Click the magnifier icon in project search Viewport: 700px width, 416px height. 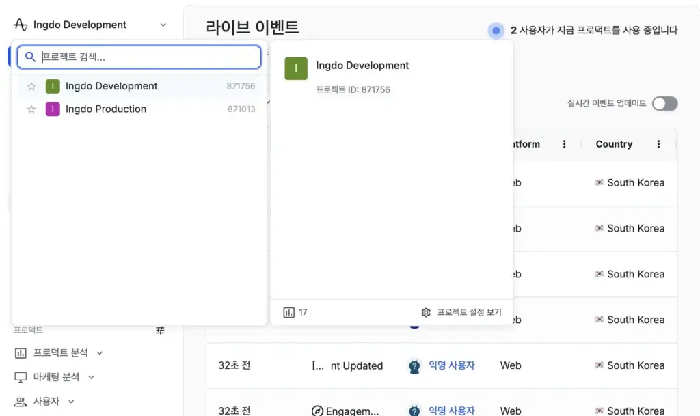pos(30,57)
